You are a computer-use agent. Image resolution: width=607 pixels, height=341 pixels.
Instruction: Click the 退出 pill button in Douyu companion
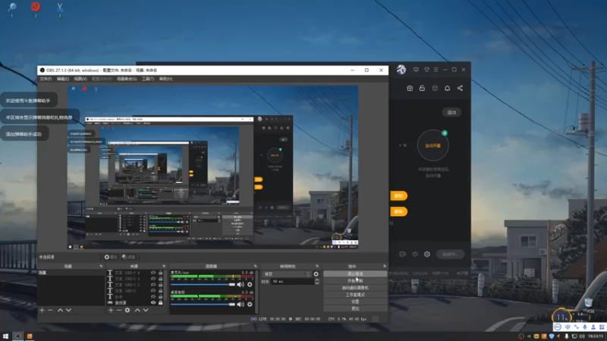pos(451,112)
